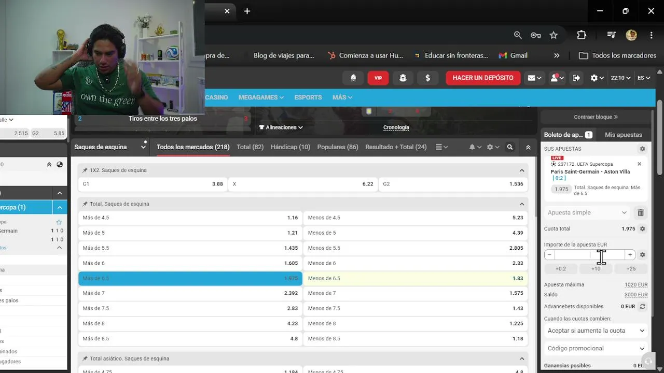Click the Contraer bloque button
Image resolution: width=664 pixels, height=373 pixels.
[596, 117]
